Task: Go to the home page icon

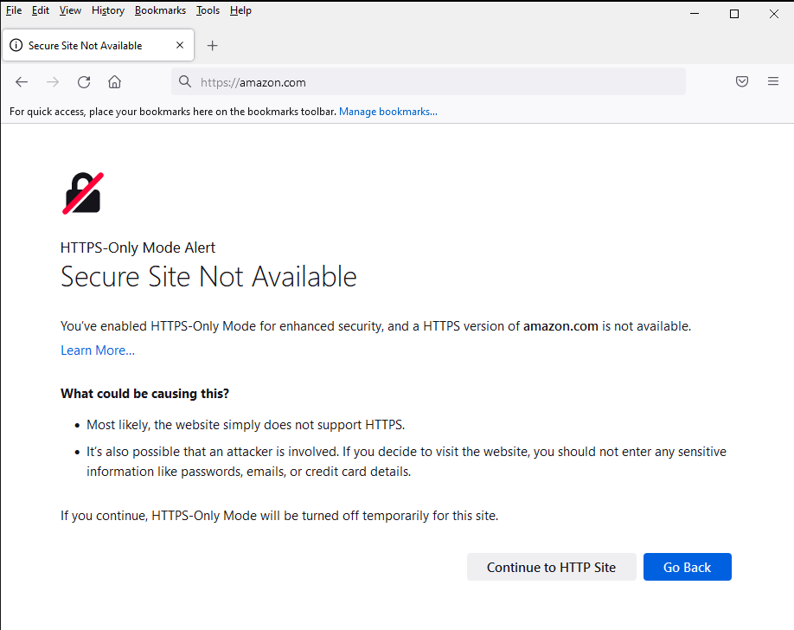Action: 115,81
